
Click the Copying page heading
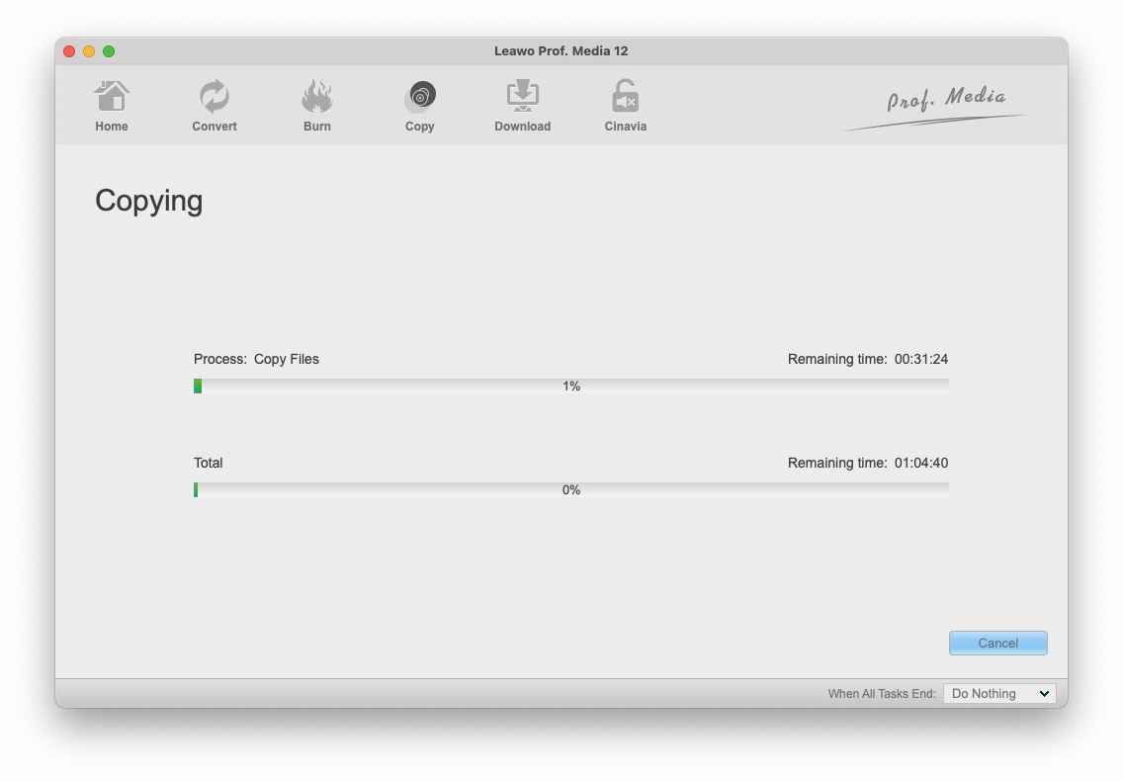tap(149, 201)
